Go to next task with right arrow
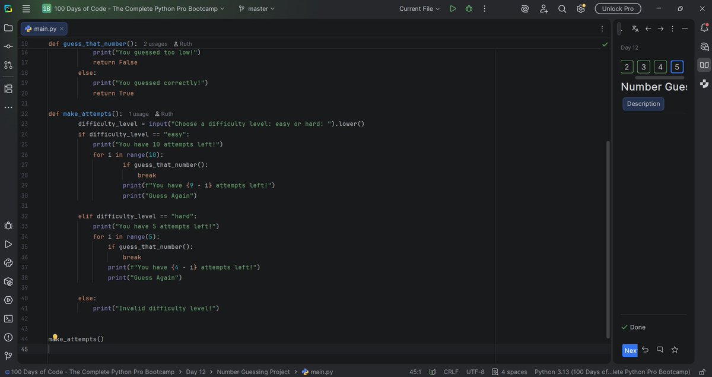Image resolution: width=712 pixels, height=377 pixels. 660,28
